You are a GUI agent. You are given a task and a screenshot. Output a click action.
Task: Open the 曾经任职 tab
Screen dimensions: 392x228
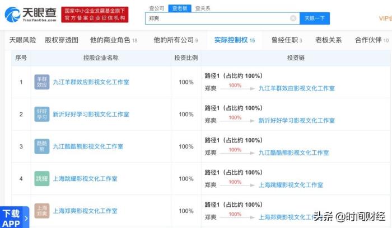click(x=283, y=40)
